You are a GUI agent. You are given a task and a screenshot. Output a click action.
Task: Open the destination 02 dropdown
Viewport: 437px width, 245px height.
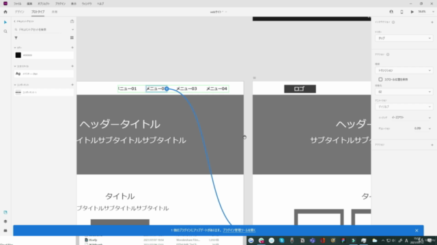click(404, 92)
